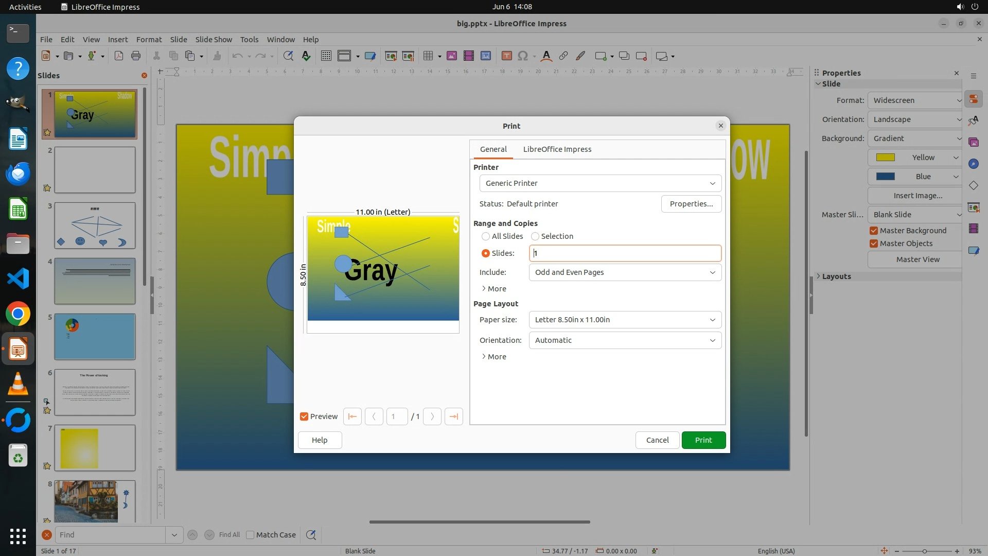Click the Export as PDF toolbar icon

119,56
